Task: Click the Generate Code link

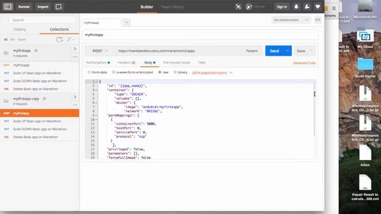Action: coord(304,63)
